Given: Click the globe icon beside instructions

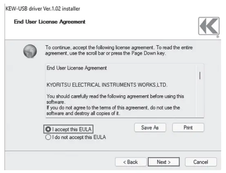Looking at the screenshot, I should 30,51.
